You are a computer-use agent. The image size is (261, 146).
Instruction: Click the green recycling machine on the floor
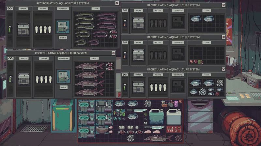coord(63,116)
